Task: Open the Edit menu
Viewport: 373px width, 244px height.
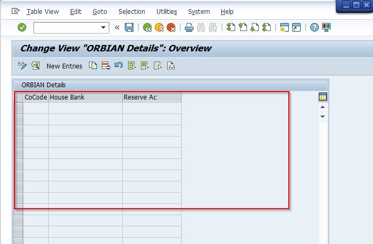Action: tap(76, 12)
